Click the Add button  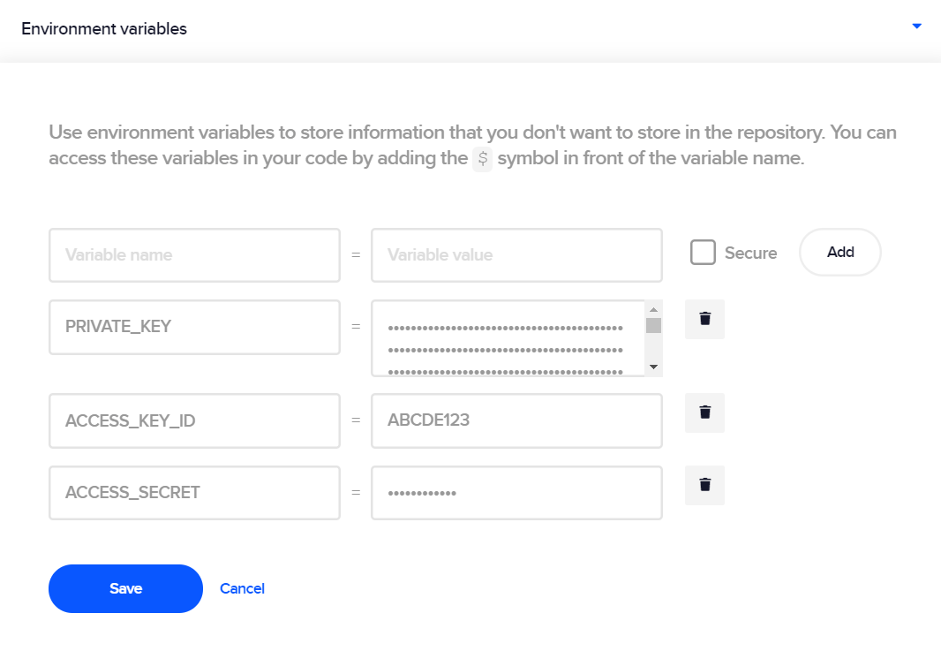840,253
